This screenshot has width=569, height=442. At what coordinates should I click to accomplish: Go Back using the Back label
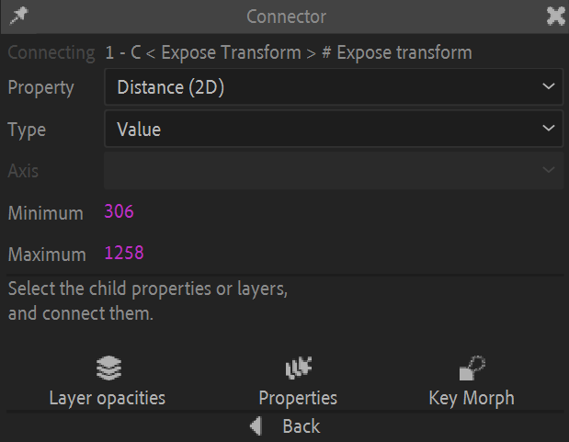[x=301, y=425]
